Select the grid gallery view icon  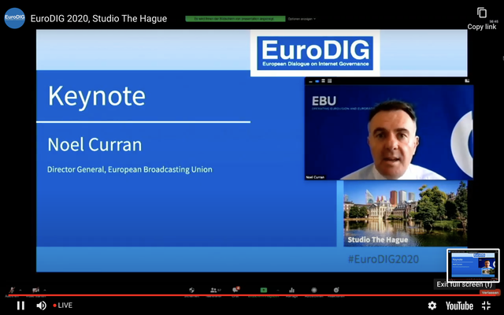pos(329,81)
